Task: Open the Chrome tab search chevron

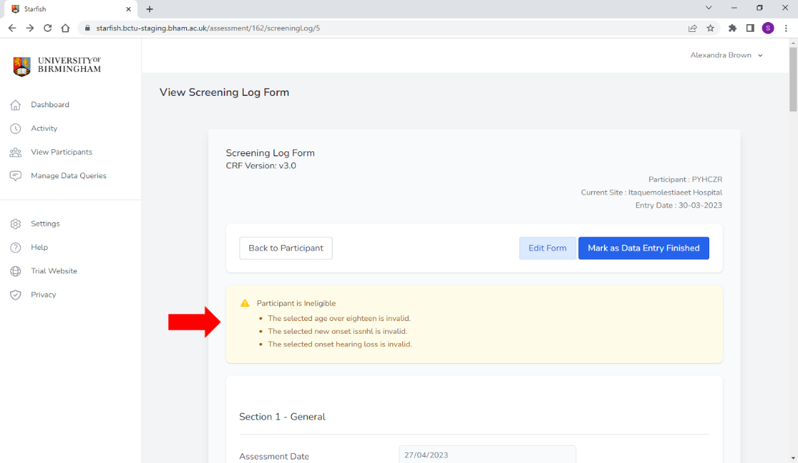Action: point(708,9)
